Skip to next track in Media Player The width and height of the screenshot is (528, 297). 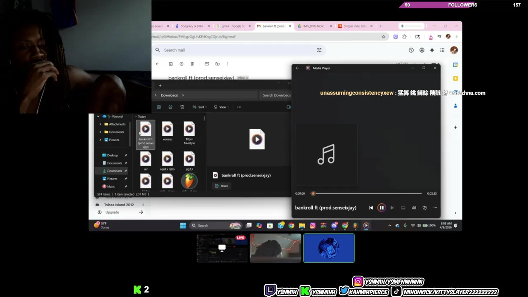(x=392, y=208)
